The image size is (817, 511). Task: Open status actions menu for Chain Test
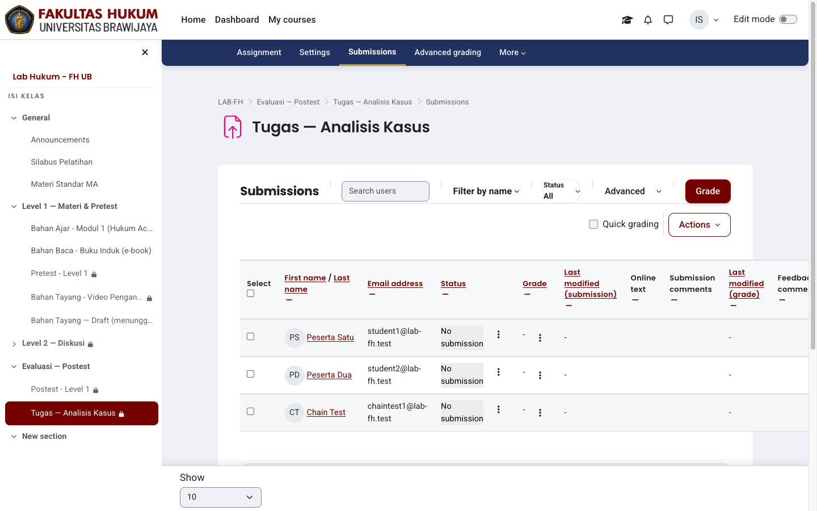coord(499,409)
